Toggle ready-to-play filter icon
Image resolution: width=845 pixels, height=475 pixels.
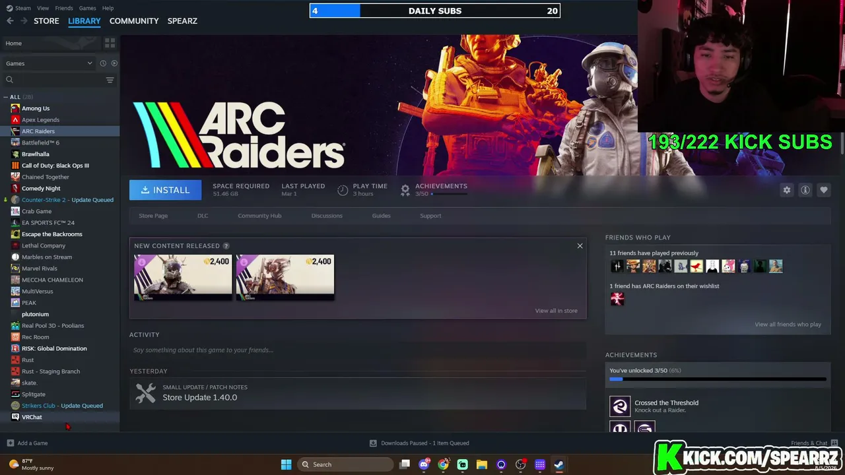coord(114,63)
